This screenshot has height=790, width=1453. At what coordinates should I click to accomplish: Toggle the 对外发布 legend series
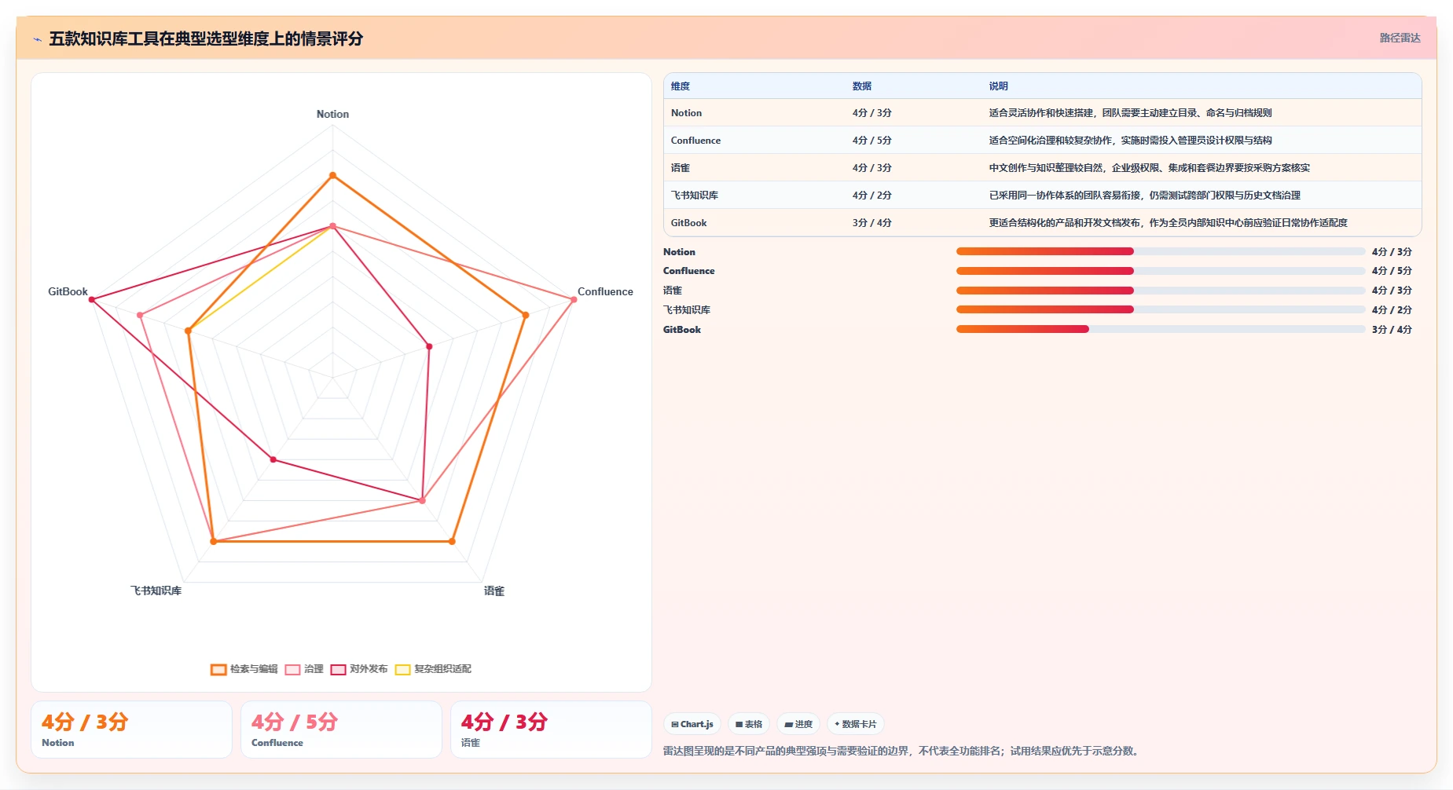click(359, 669)
